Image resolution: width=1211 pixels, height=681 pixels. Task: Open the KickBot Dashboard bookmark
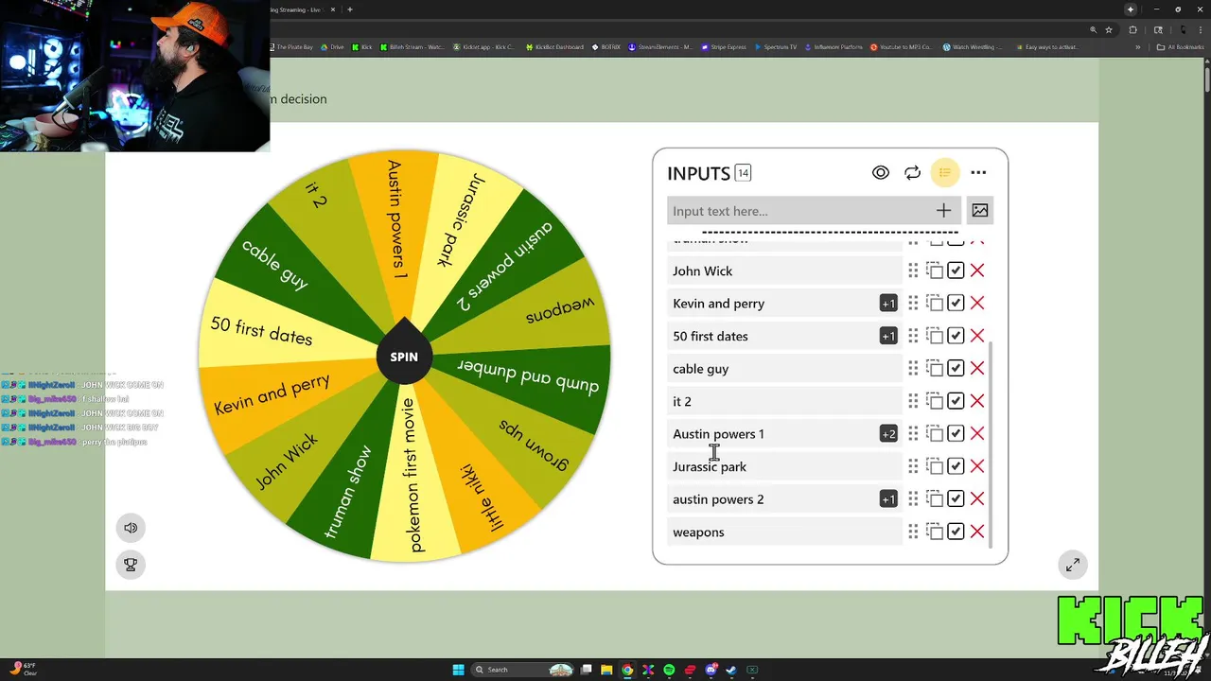click(554, 46)
